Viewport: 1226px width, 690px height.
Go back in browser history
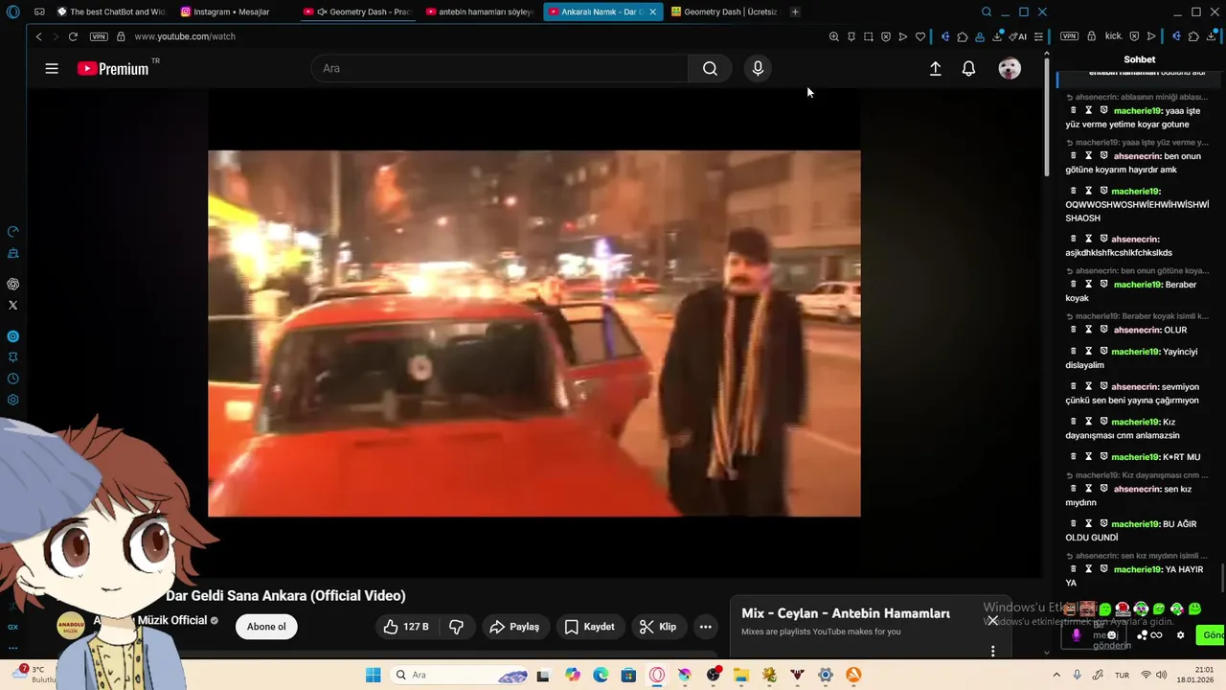pos(38,36)
